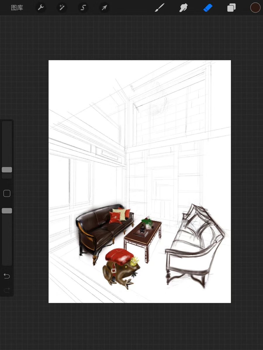Image resolution: width=263 pixels, height=350 pixels.
Task: Click the brush opacity slider handle
Action: 7,211
